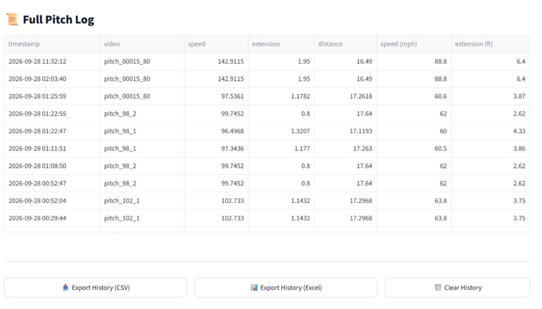Click the scroll icon beside Full Pitch Log

pyautogui.click(x=12, y=19)
